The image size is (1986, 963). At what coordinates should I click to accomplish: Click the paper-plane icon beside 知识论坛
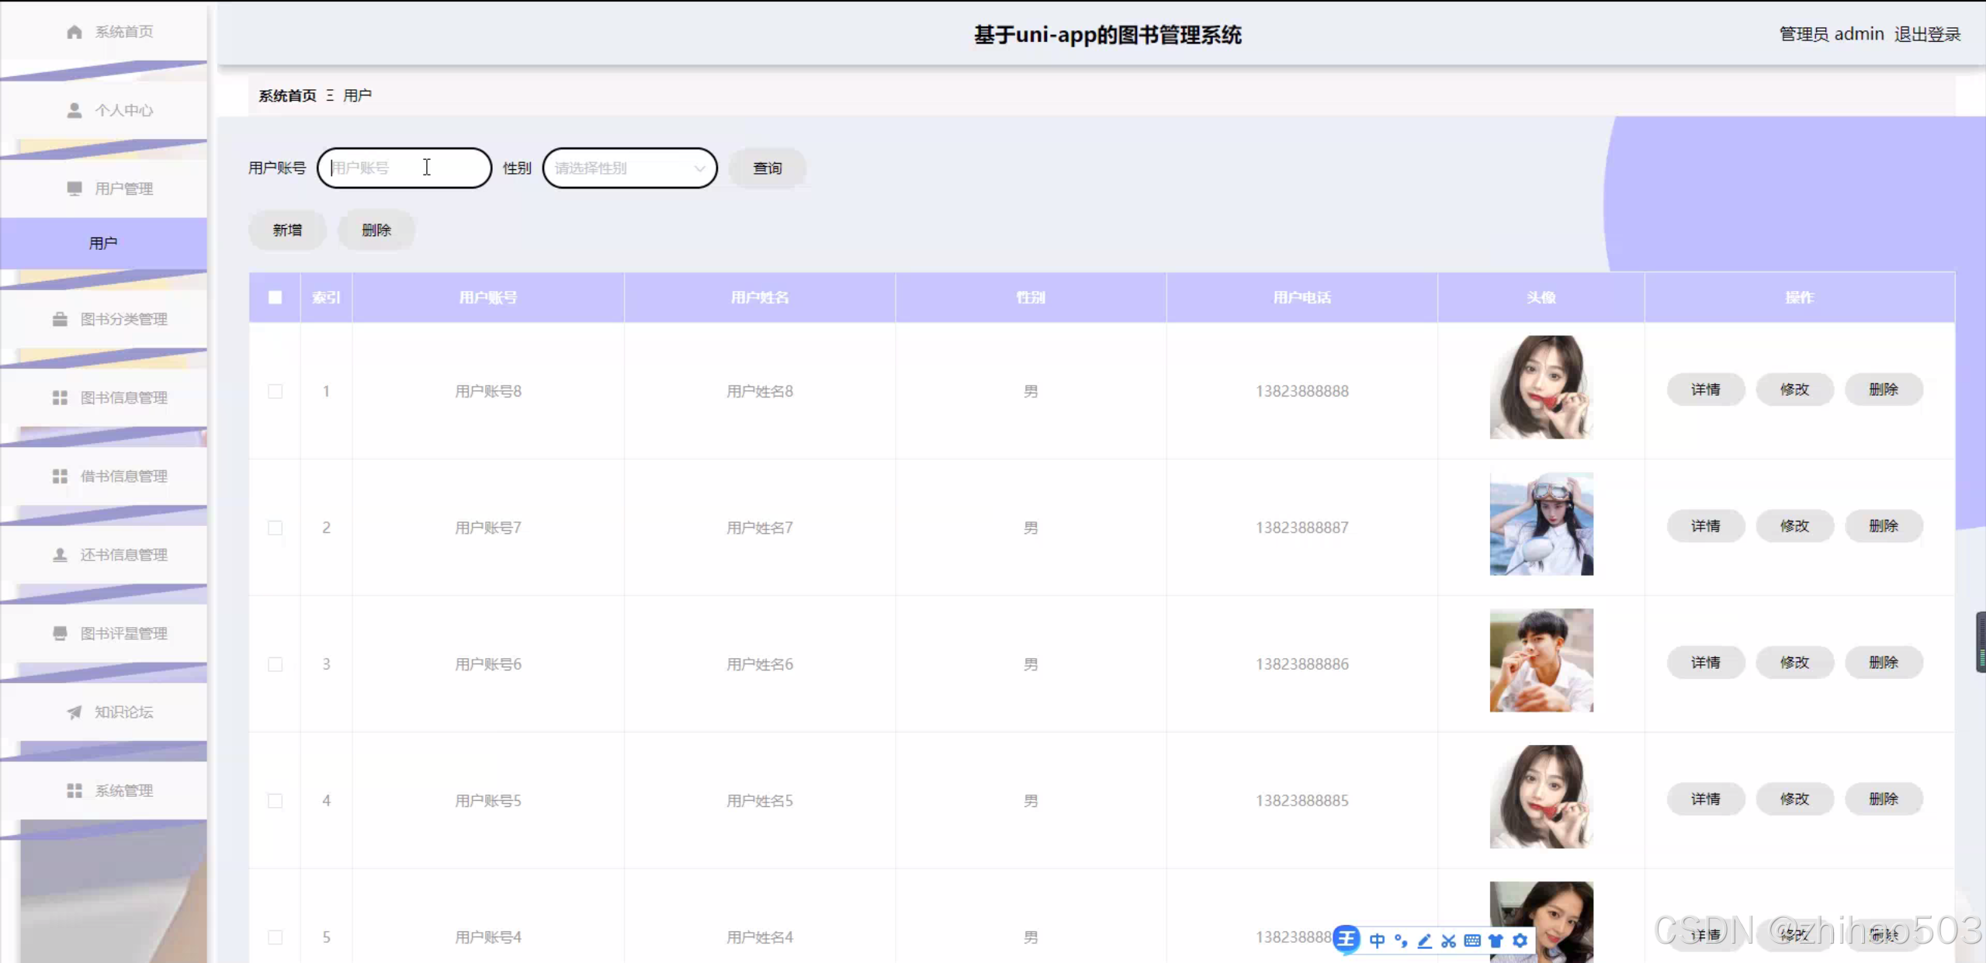tap(73, 712)
